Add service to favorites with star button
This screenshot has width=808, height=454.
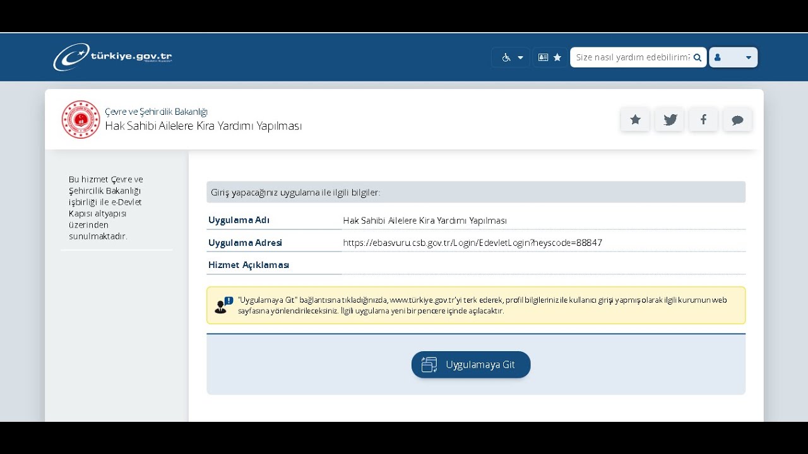pyautogui.click(x=636, y=120)
